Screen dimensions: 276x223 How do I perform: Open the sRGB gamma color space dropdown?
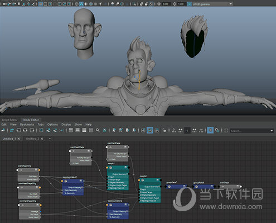212,4
